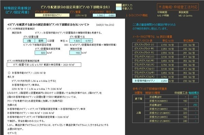Click the 単位換算 column header
The image size is (204, 135).
click(188, 41)
